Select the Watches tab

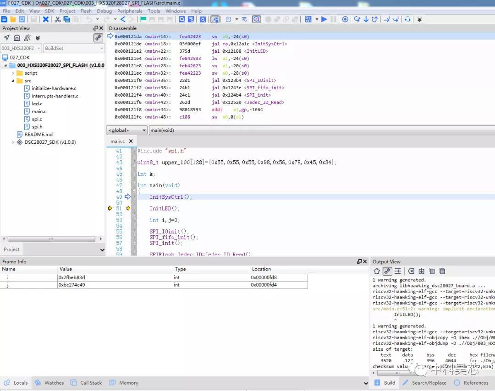point(49,382)
